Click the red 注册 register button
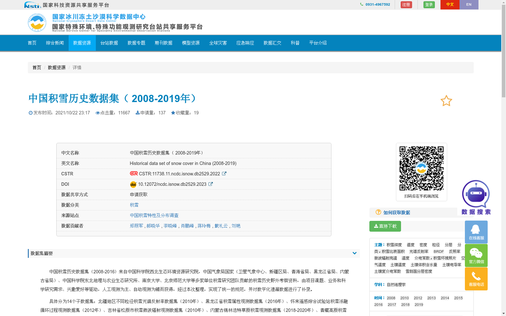 click(406, 5)
